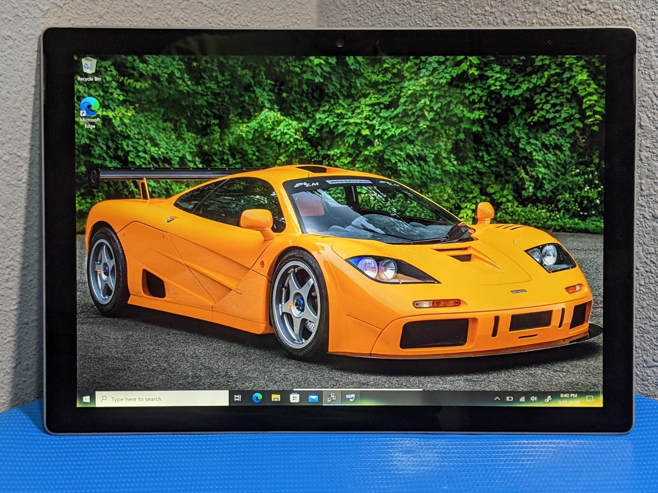Open Task View from the taskbar
Viewport: 658px width, 493px height.
click(x=238, y=398)
